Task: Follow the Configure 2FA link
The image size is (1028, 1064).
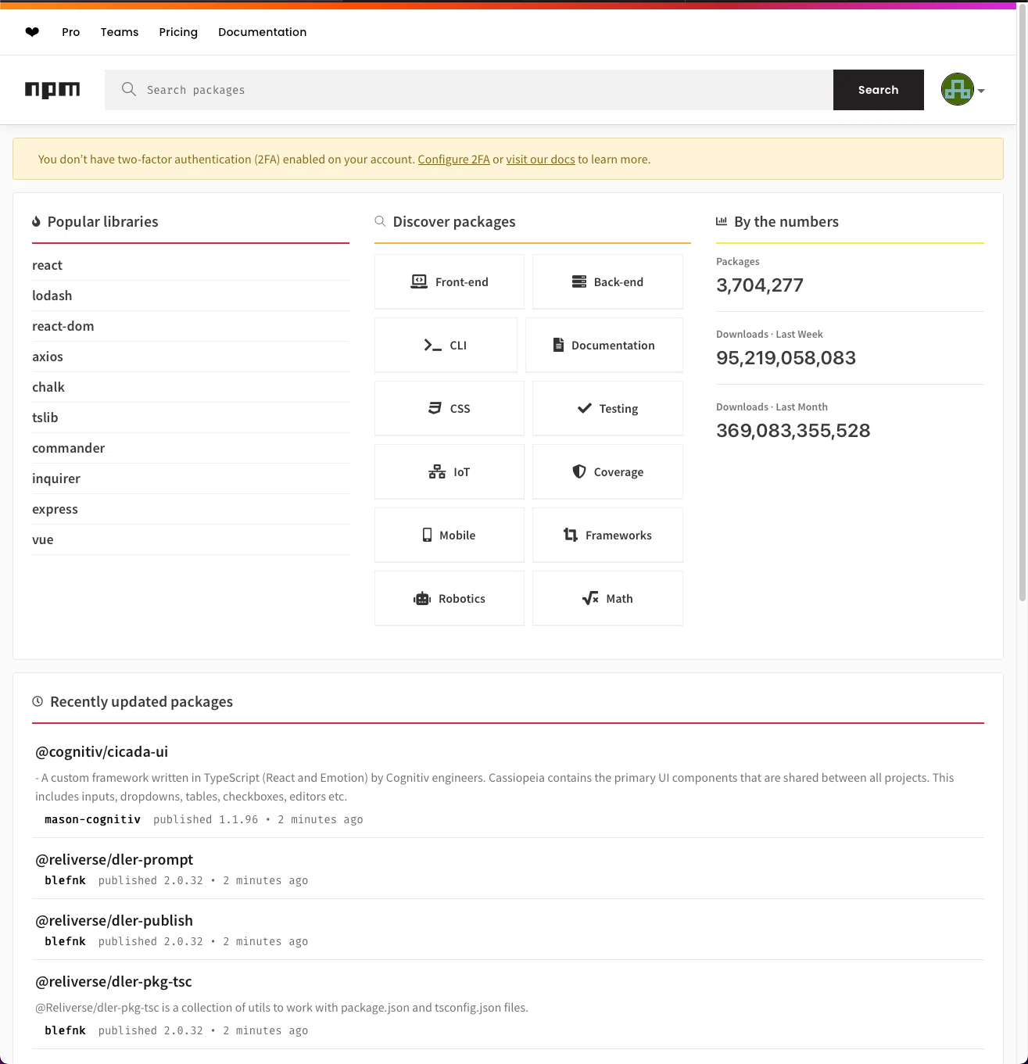Action: 454,159
